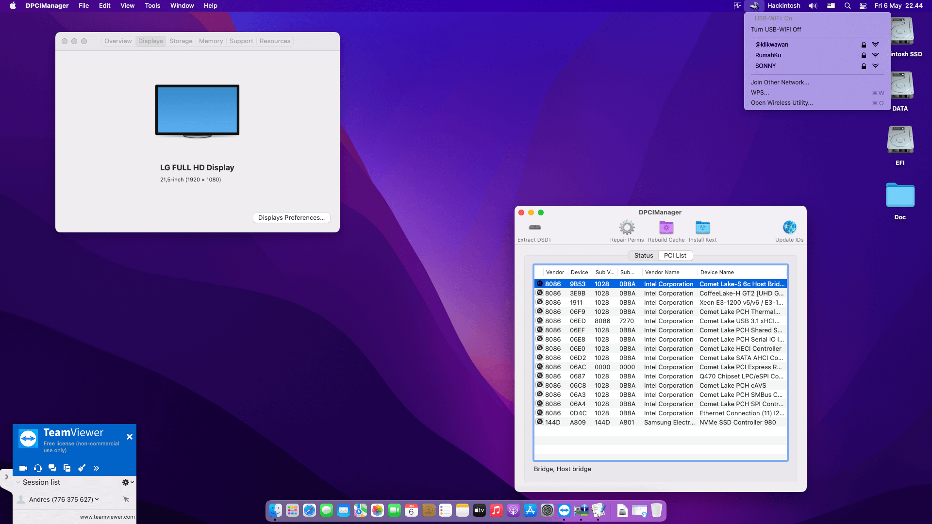Launch Safari from the Dock

309,510
